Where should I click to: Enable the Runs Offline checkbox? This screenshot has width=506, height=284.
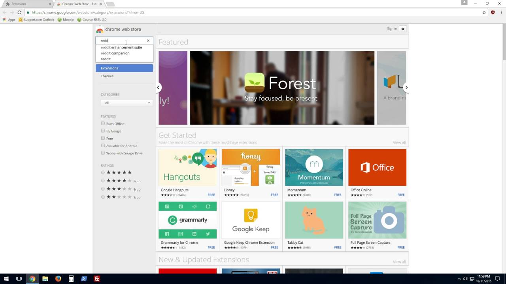103,123
